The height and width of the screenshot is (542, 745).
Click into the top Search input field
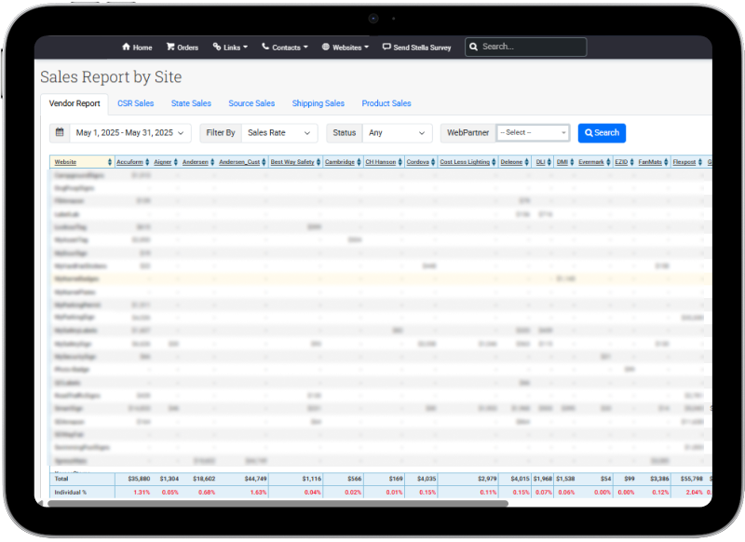click(x=531, y=47)
